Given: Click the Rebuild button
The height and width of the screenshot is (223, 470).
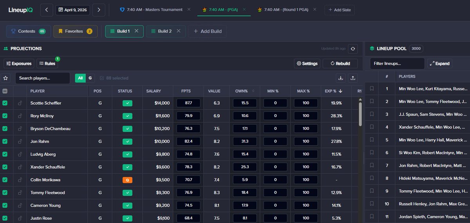Looking at the screenshot, I should 341,63.
